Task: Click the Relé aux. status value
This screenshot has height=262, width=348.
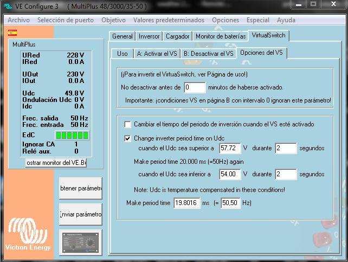Action: pos(76,151)
